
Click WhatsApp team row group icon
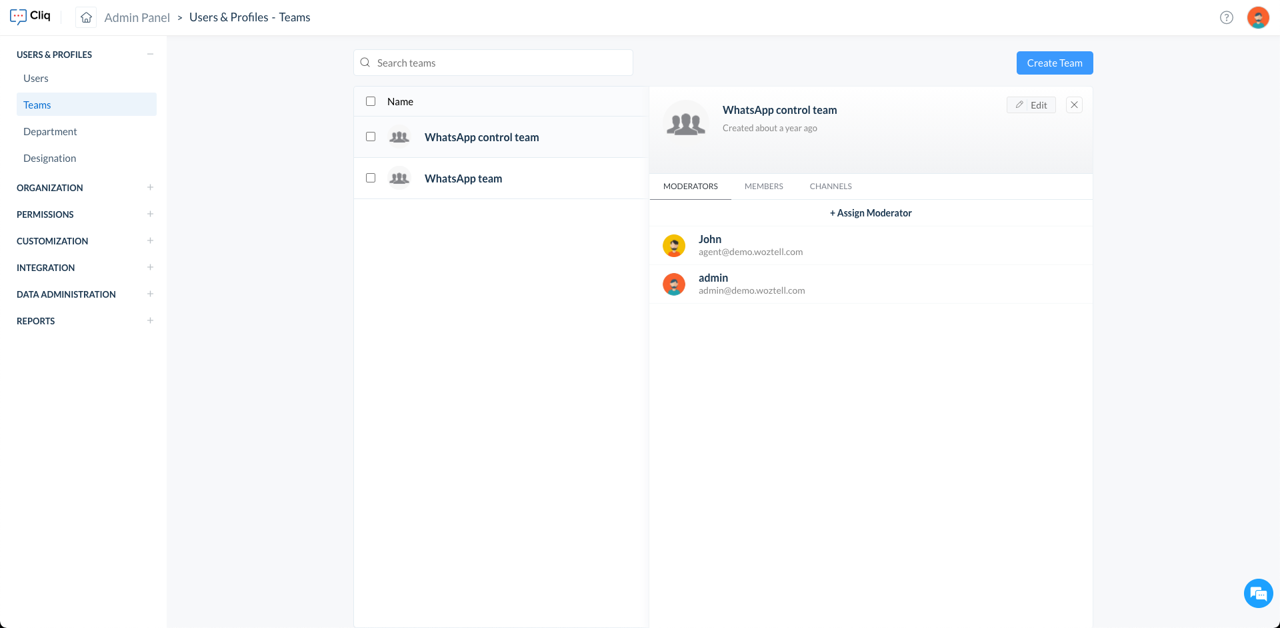pyautogui.click(x=399, y=178)
